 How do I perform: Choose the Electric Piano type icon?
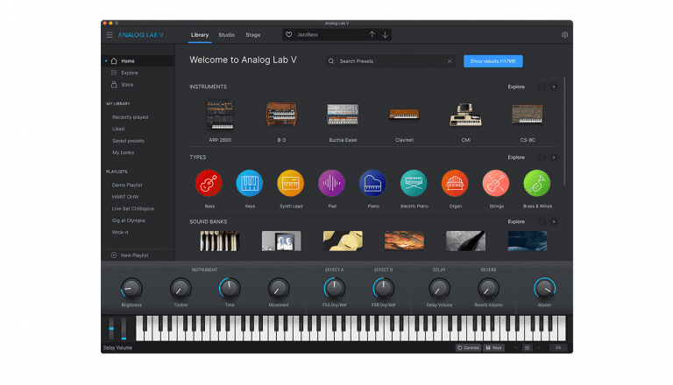coord(414,183)
